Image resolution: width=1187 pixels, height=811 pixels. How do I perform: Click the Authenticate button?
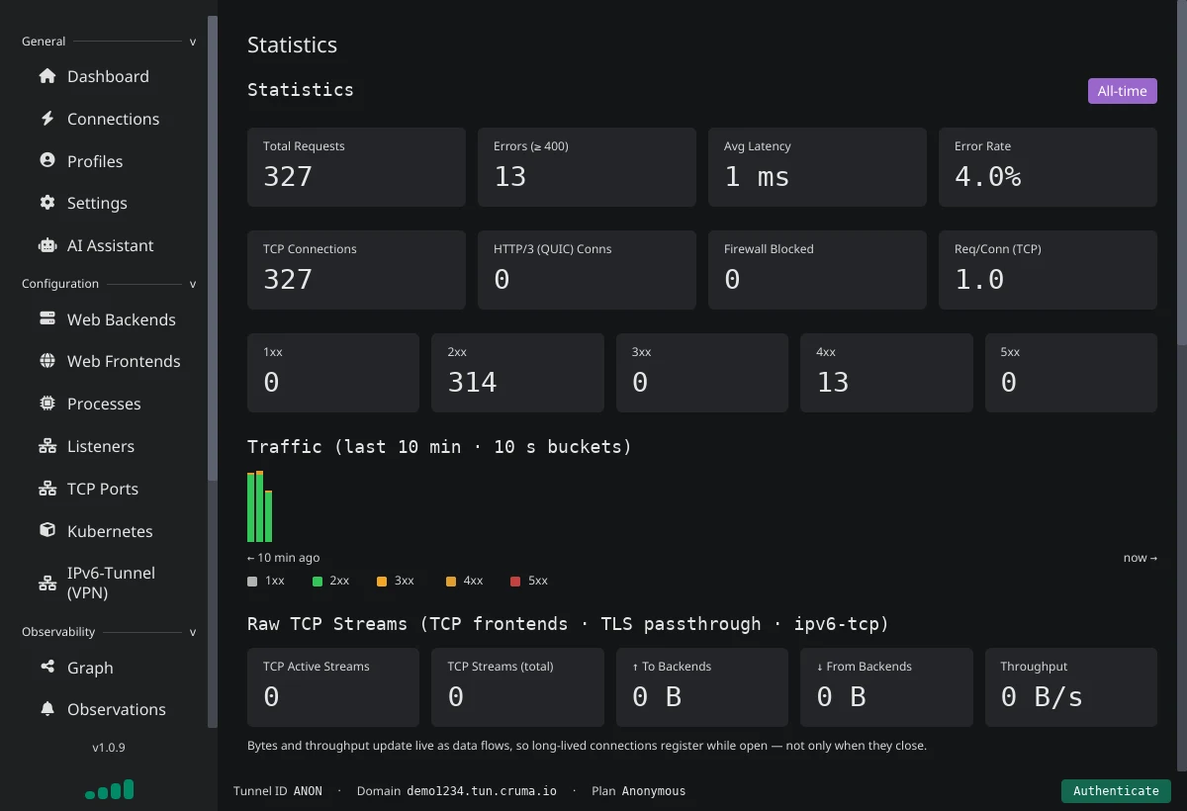click(x=1116, y=791)
